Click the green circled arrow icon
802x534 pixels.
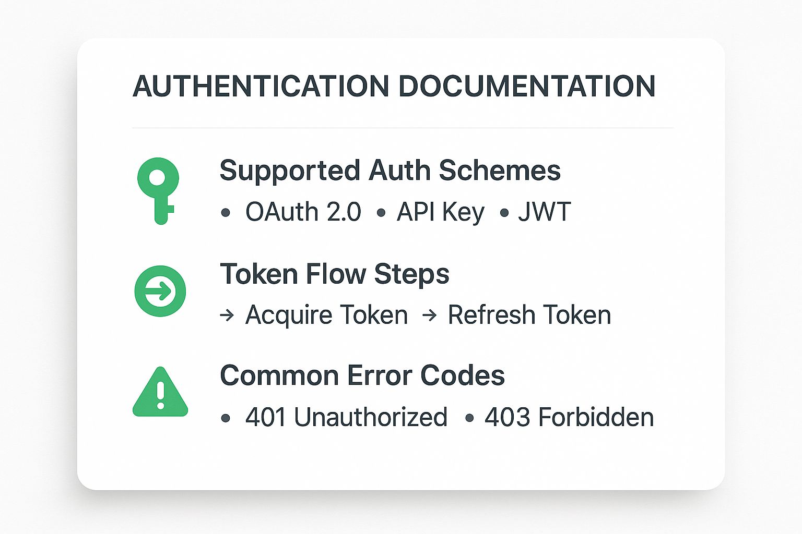[x=160, y=291]
